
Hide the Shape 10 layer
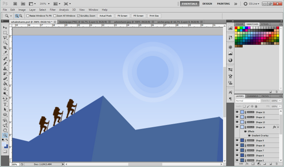[x=237, y=145]
